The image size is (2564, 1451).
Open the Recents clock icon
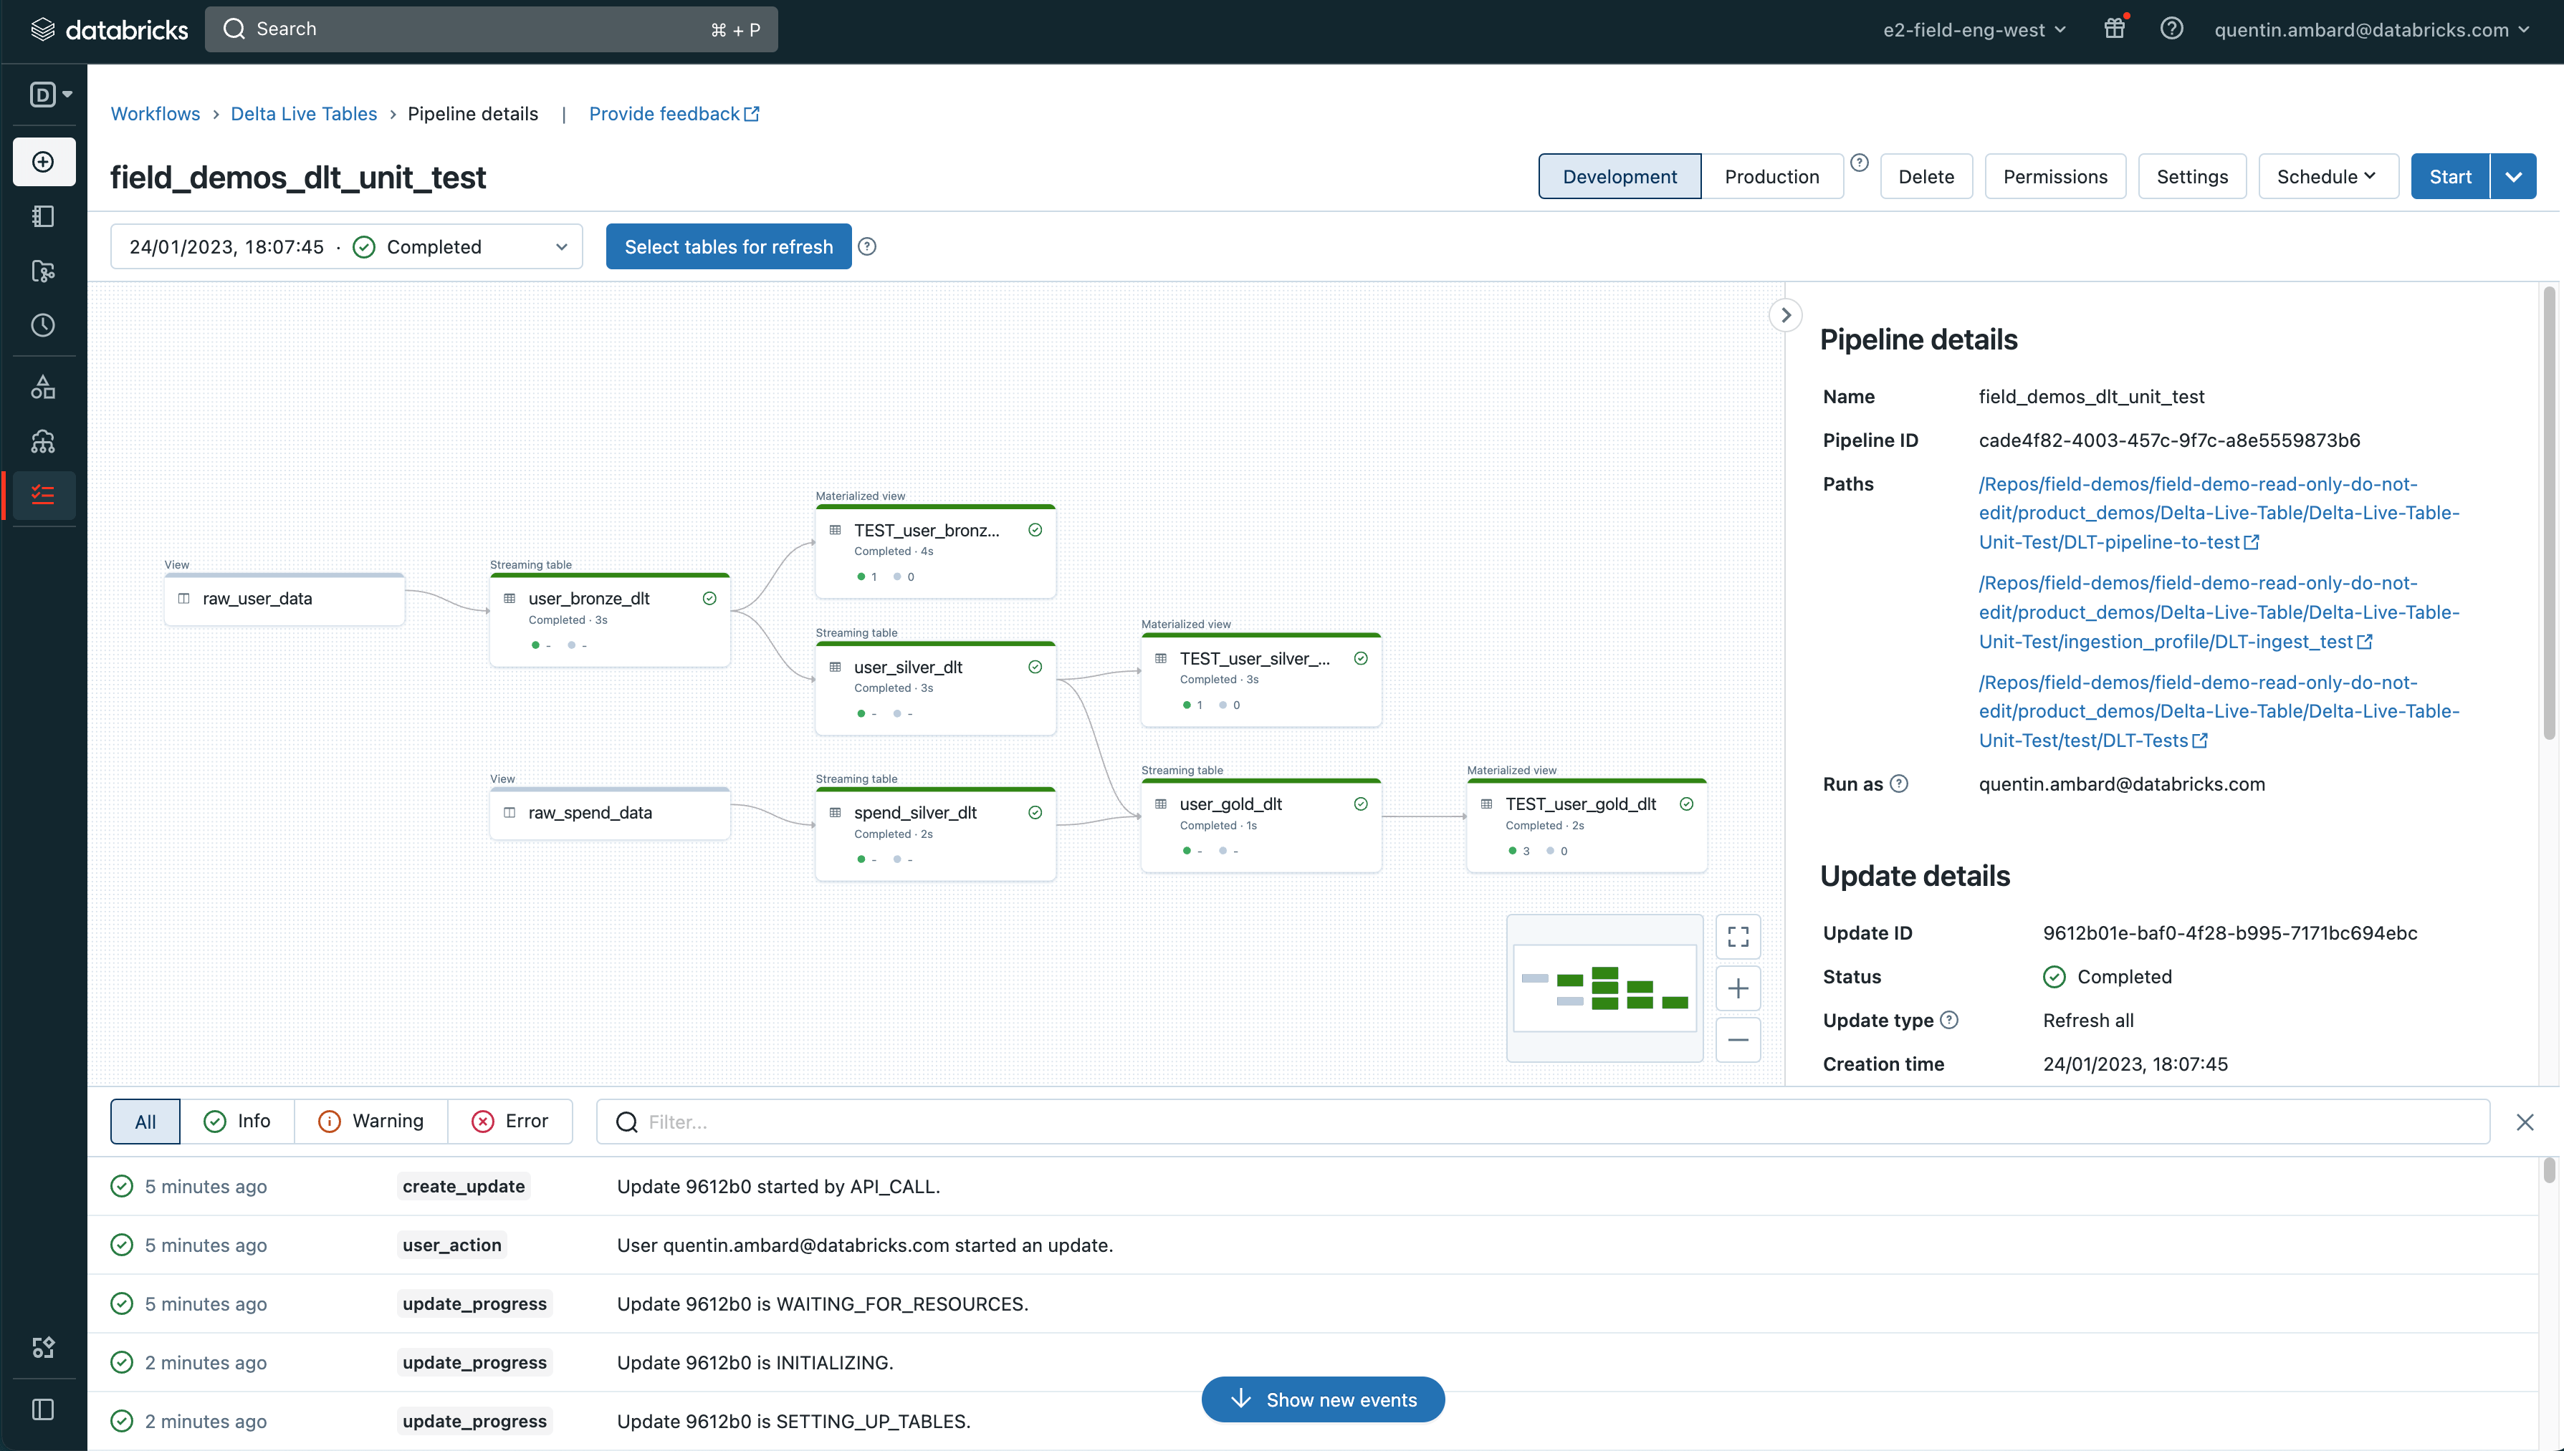point(43,325)
